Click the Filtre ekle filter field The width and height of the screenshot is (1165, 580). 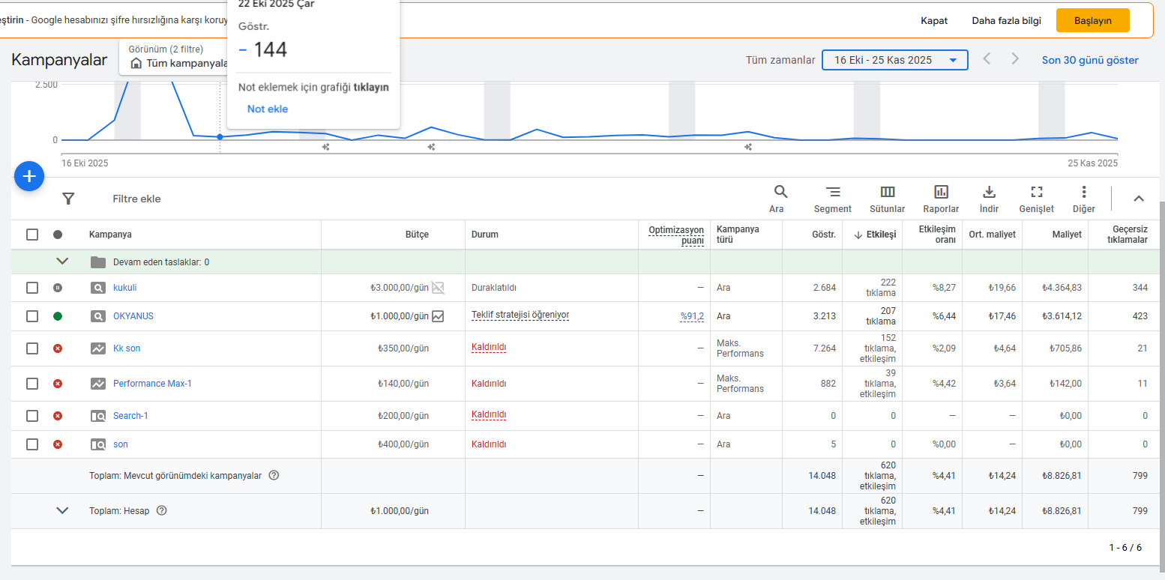[136, 199]
